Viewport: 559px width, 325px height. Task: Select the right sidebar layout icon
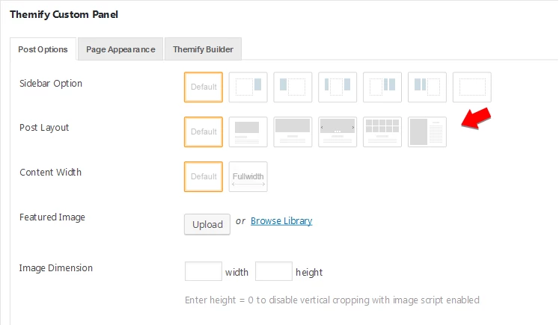click(x=248, y=87)
